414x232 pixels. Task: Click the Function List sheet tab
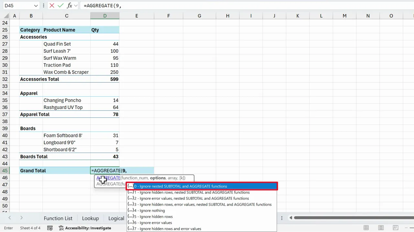click(x=58, y=218)
